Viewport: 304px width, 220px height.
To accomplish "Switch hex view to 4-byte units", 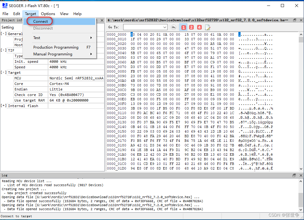I will (199, 27).
